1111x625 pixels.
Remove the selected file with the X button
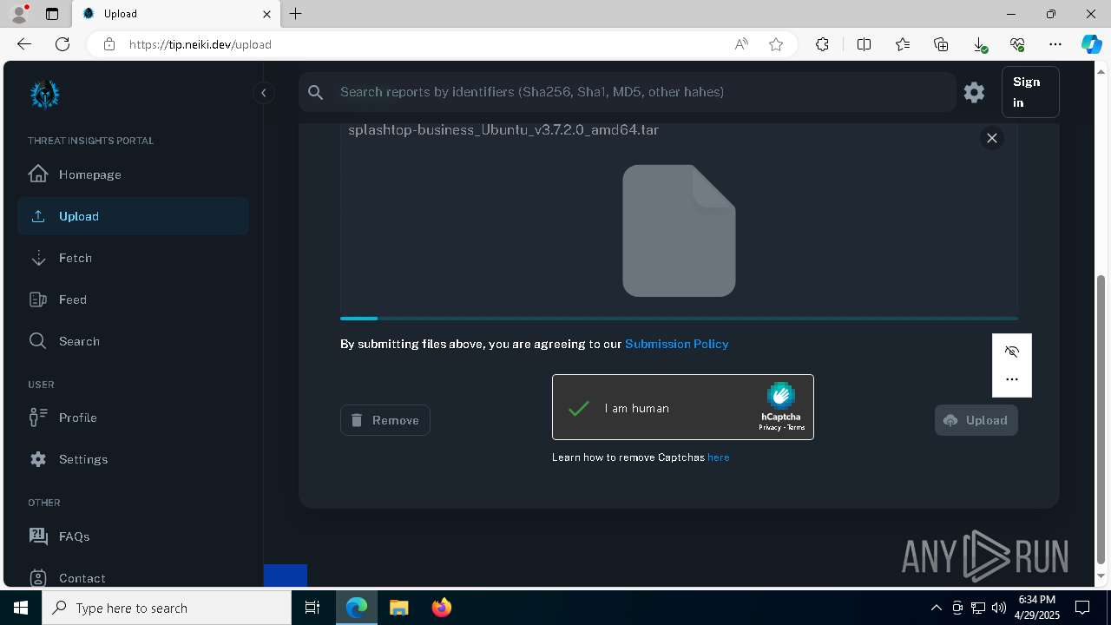click(992, 138)
